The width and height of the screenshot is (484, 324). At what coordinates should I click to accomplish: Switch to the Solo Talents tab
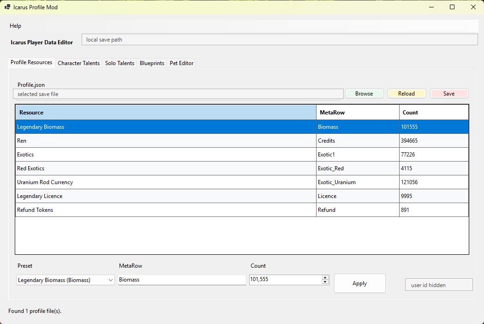pyautogui.click(x=120, y=63)
